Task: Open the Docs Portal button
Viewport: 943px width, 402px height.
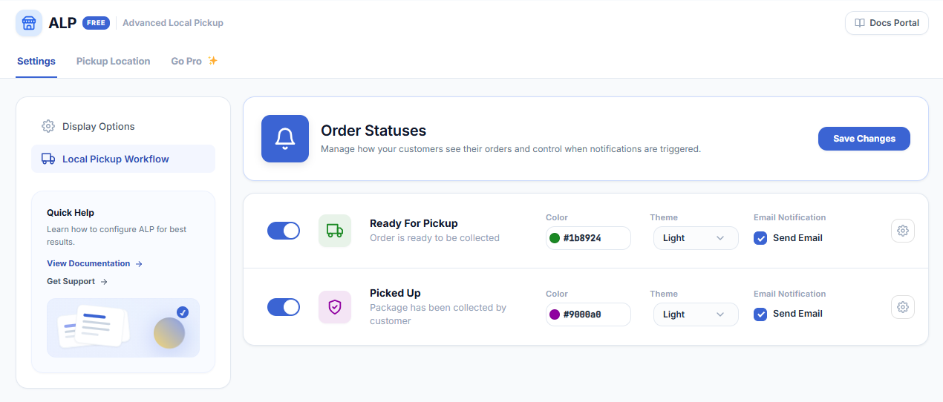Action: [887, 23]
